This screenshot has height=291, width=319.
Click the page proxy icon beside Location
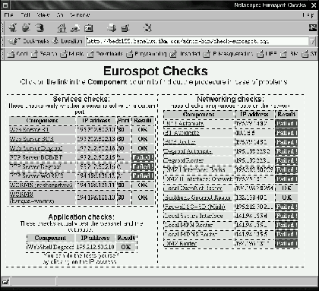(x=55, y=41)
